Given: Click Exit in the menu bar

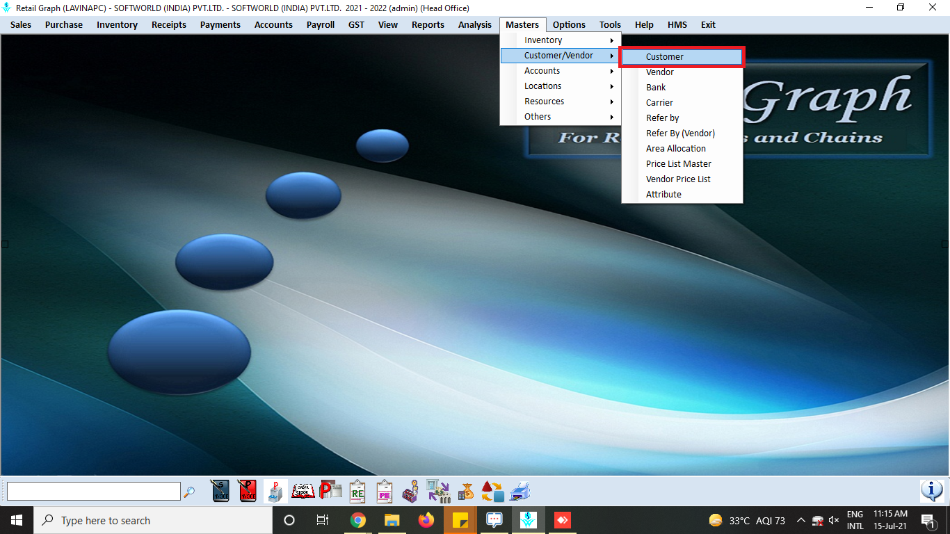Looking at the screenshot, I should tap(708, 24).
